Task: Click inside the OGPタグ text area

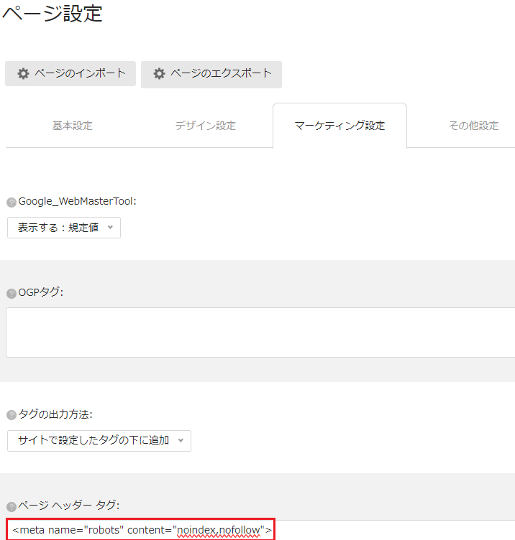Action: click(x=260, y=332)
